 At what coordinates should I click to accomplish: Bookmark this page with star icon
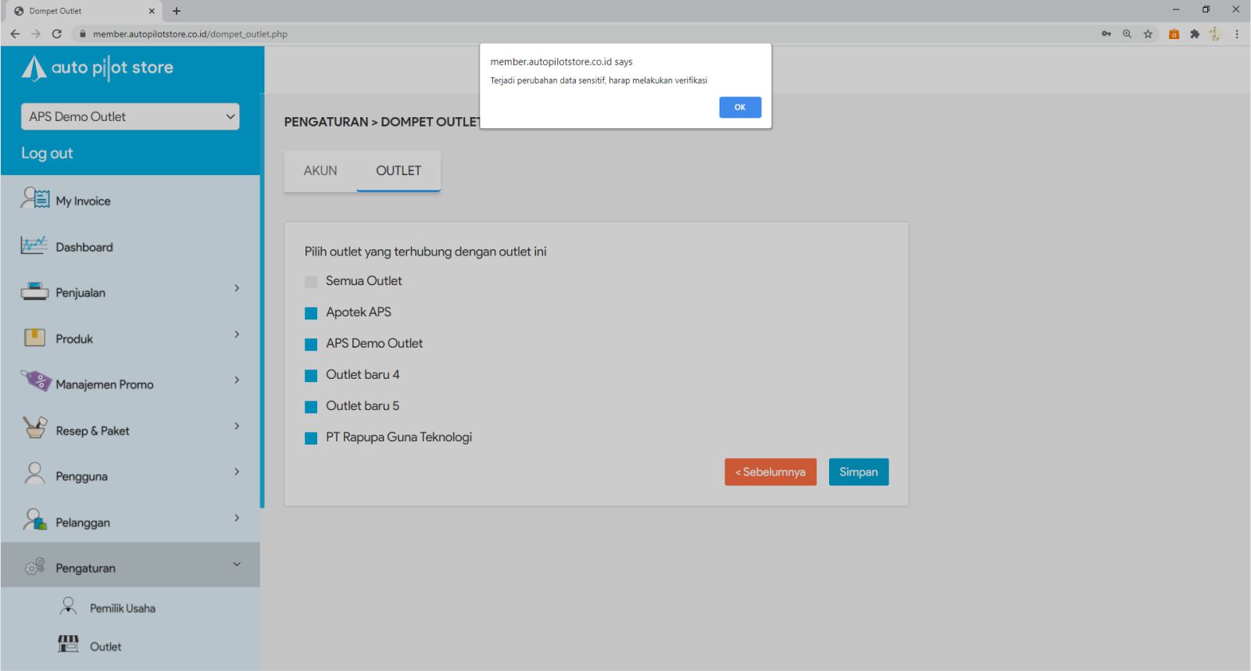tap(1148, 34)
